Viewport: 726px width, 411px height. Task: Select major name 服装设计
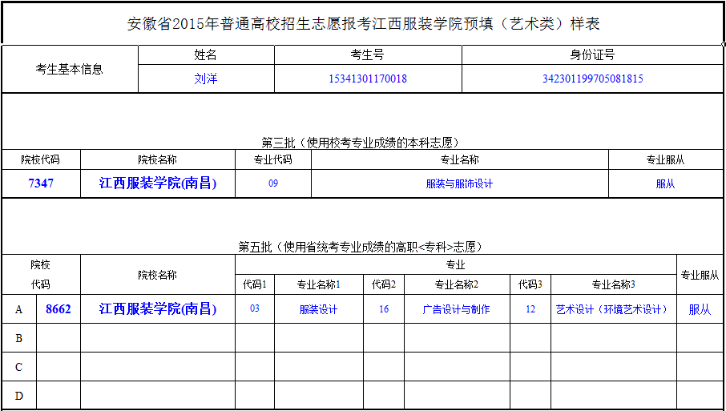coord(319,309)
